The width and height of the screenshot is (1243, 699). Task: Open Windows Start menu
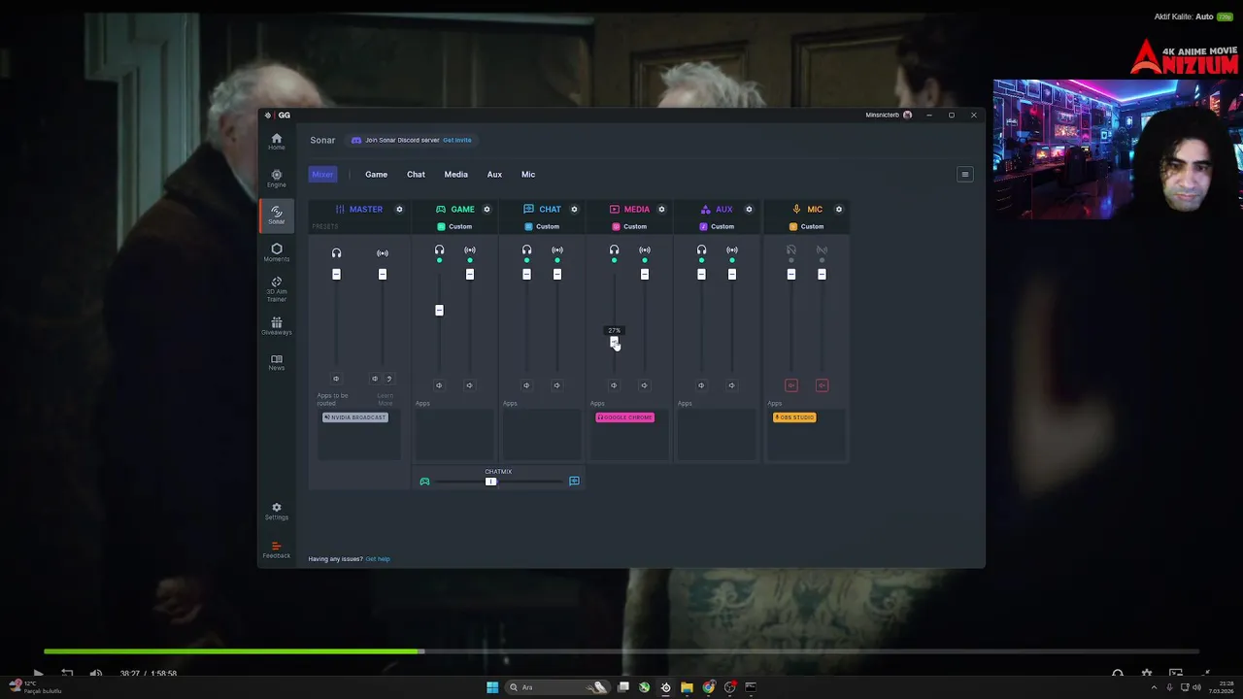[492, 687]
